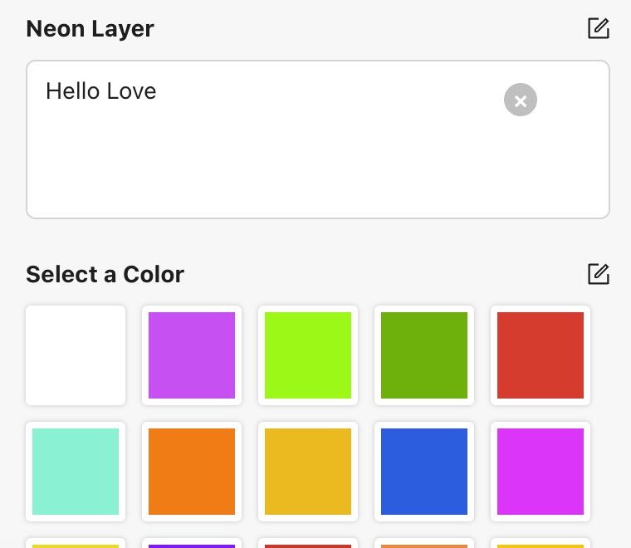Select the white color swatch
This screenshot has width=631, height=548.
[76, 355]
